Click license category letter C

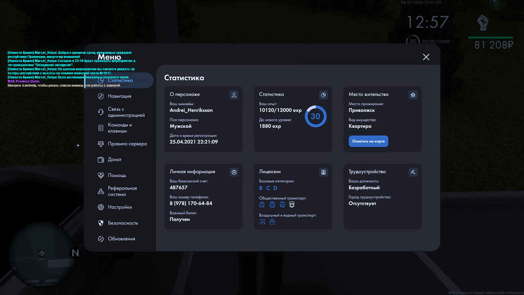pos(268,188)
